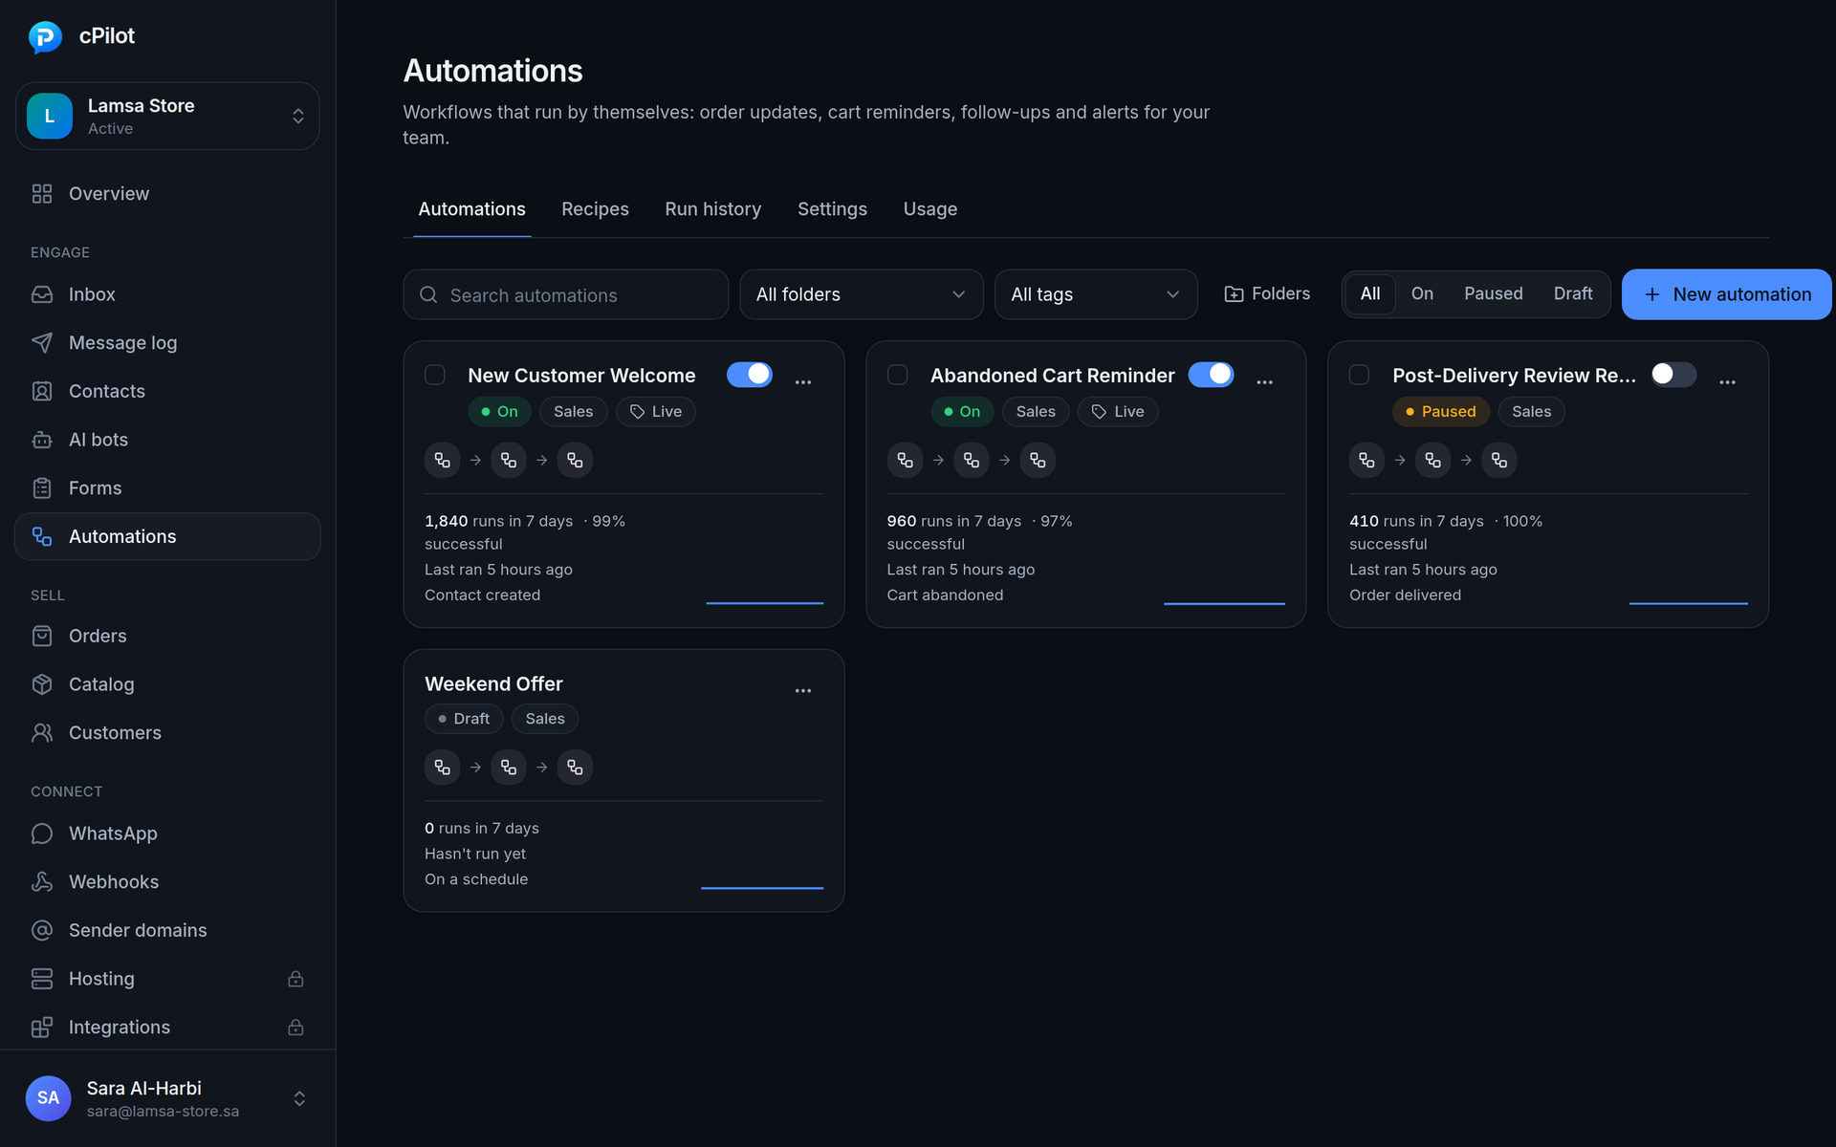Open the WhatsApp chat icon

point(42,833)
